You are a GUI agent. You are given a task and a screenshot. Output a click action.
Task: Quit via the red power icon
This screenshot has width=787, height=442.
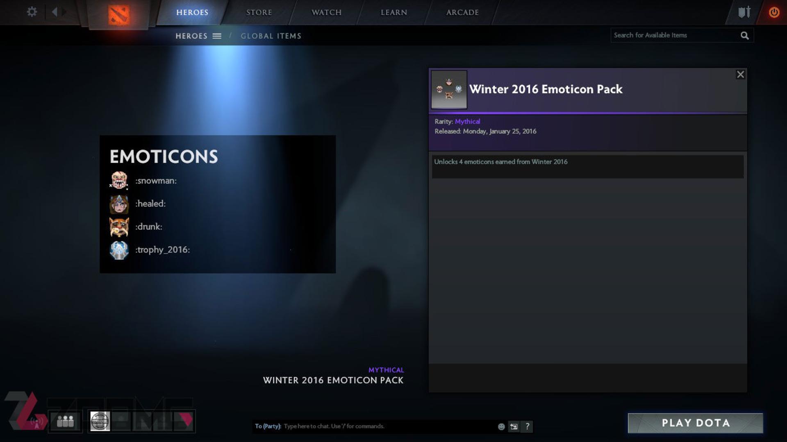[x=774, y=12]
